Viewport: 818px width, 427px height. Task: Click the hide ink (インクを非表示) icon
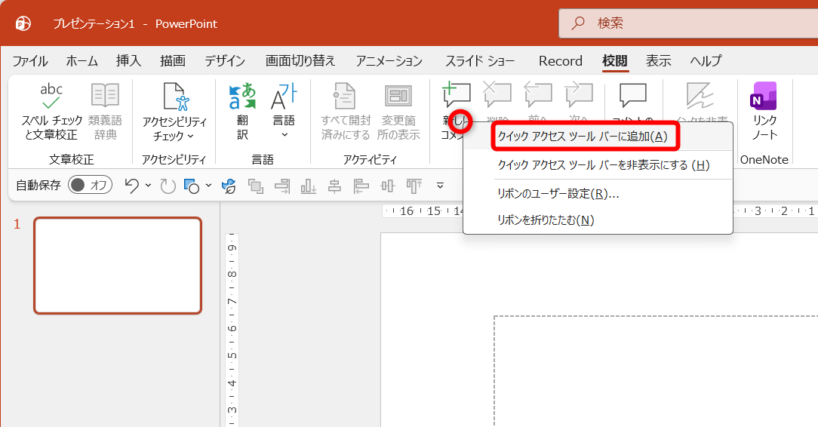tap(700, 95)
